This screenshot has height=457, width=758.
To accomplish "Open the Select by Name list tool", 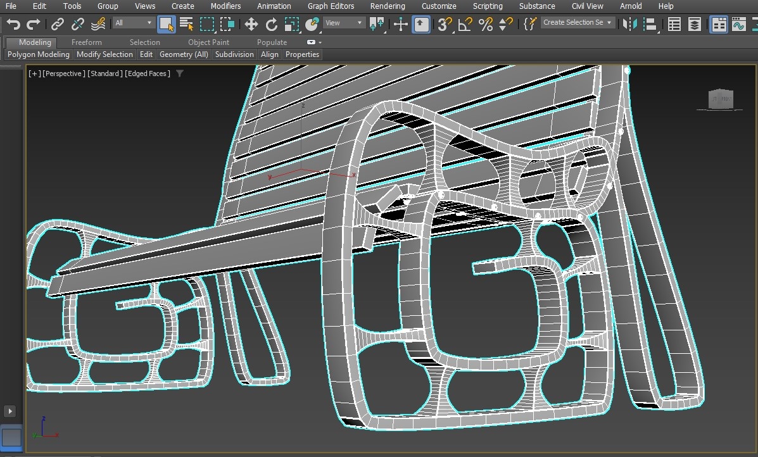I will click(186, 25).
